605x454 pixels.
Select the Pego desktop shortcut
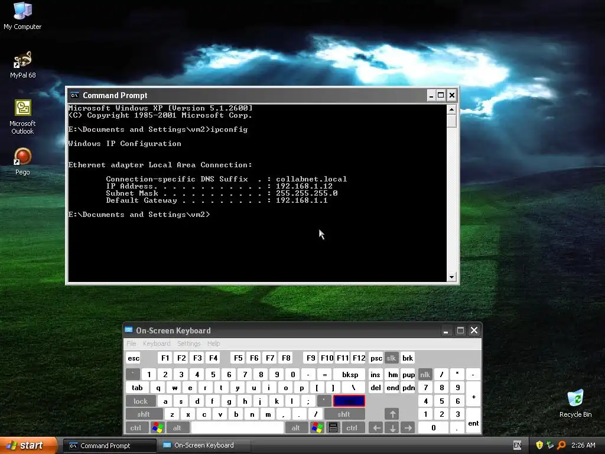[x=22, y=161]
